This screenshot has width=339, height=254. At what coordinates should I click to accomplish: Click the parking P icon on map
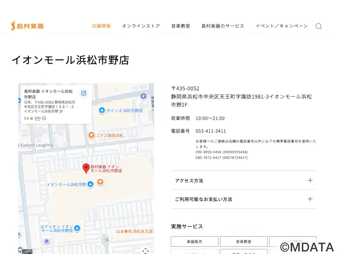pos(47,241)
